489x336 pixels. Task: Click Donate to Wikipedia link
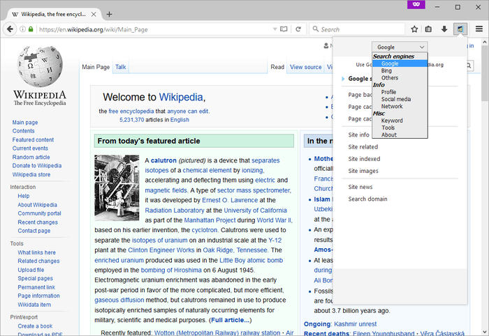pos(37,166)
